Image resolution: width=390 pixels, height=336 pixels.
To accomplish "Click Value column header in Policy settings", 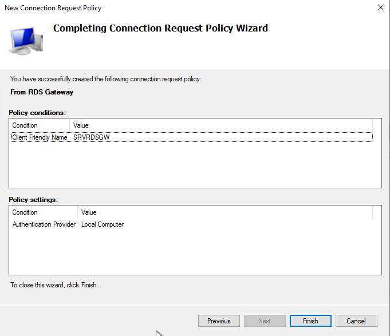I will (225, 212).
